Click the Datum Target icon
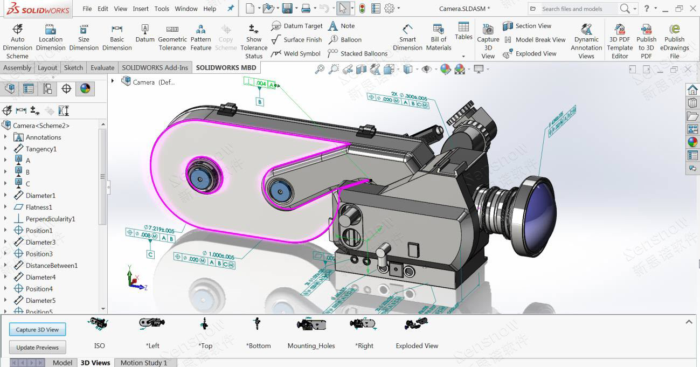This screenshot has height=367, width=700. click(x=276, y=26)
